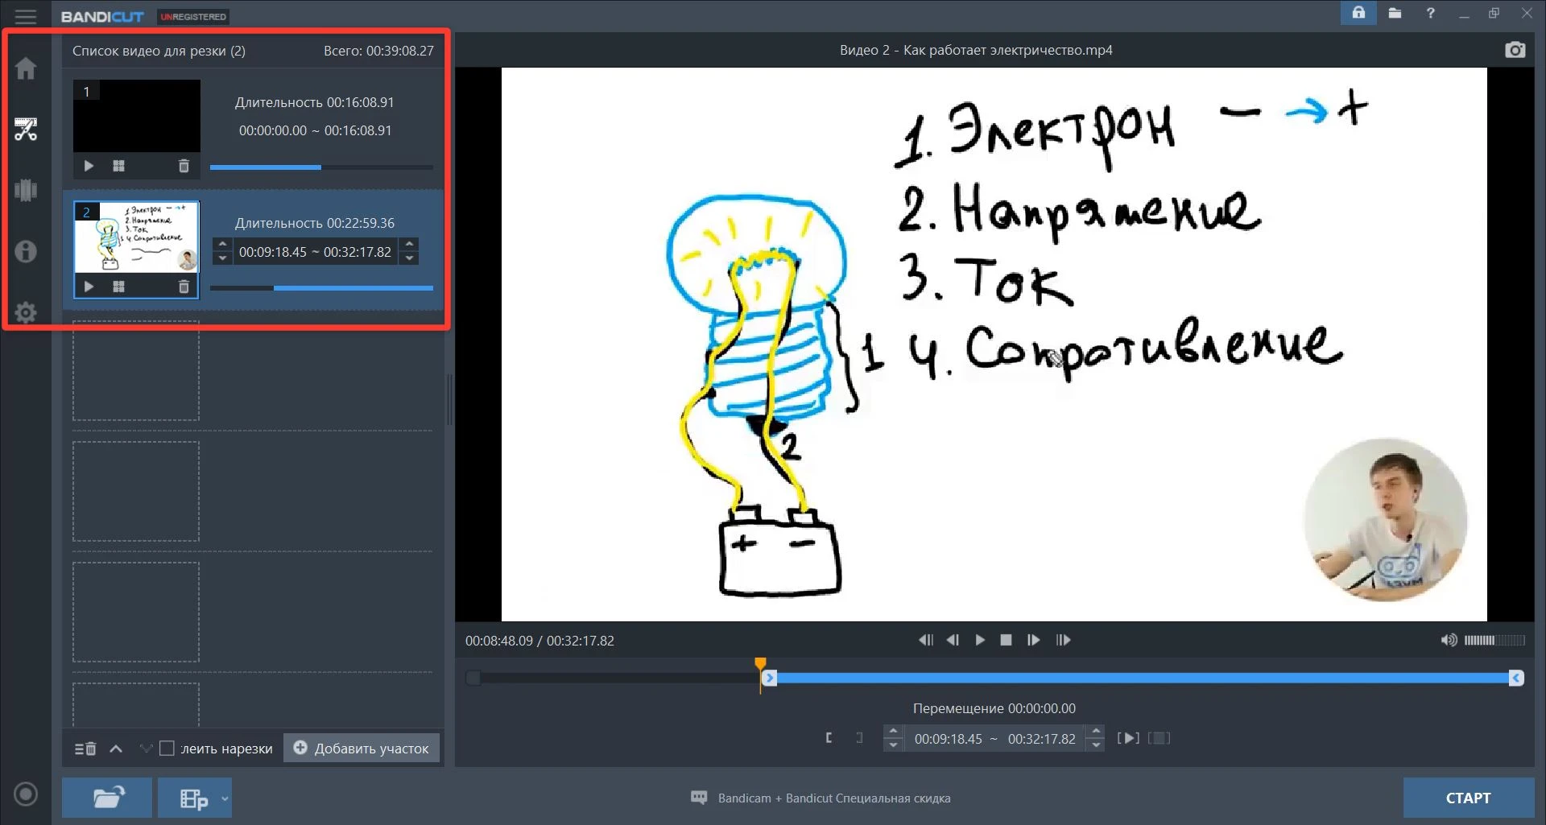Increase the end time using the up stepper
Screen dimensions: 1546x825
tap(1095, 732)
